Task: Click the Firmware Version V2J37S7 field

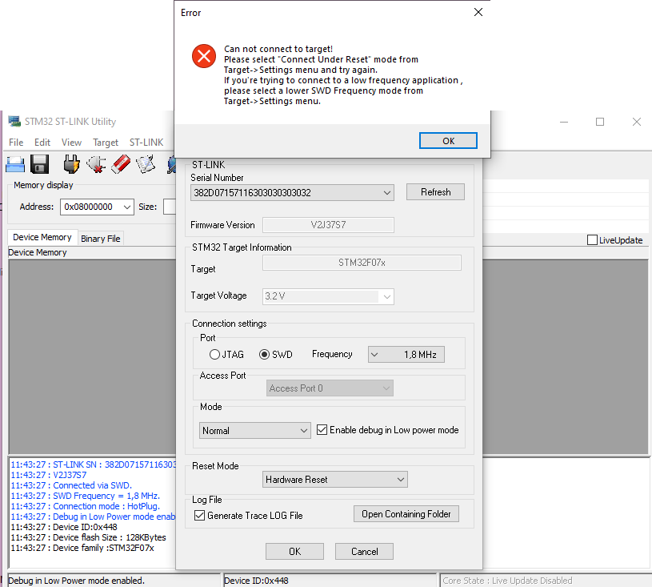Action: (328, 225)
